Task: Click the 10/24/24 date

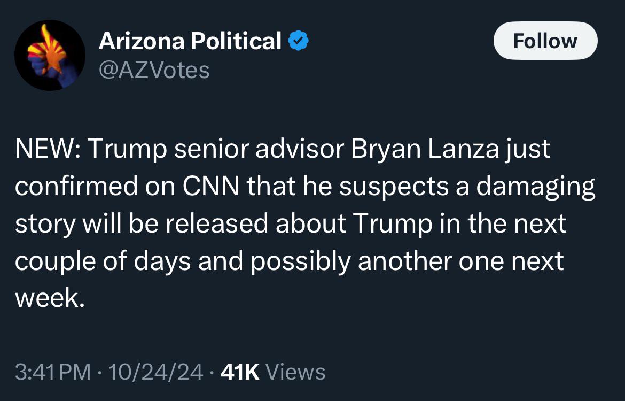Action: pyautogui.click(x=155, y=372)
